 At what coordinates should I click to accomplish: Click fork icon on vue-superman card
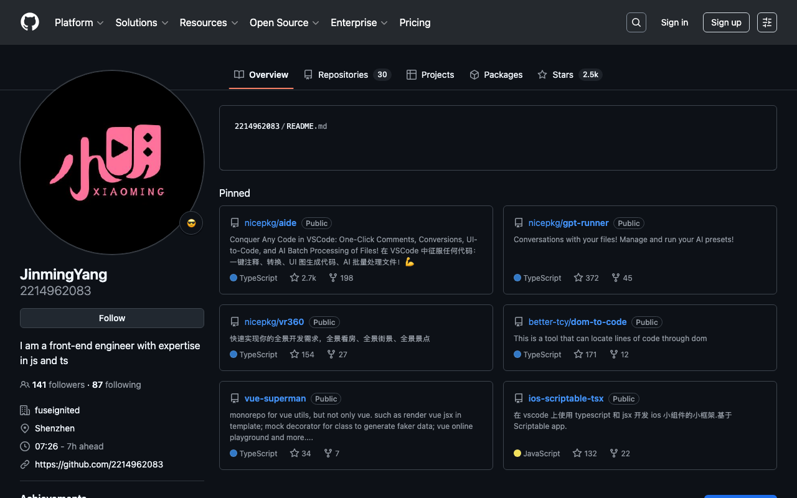click(x=328, y=453)
